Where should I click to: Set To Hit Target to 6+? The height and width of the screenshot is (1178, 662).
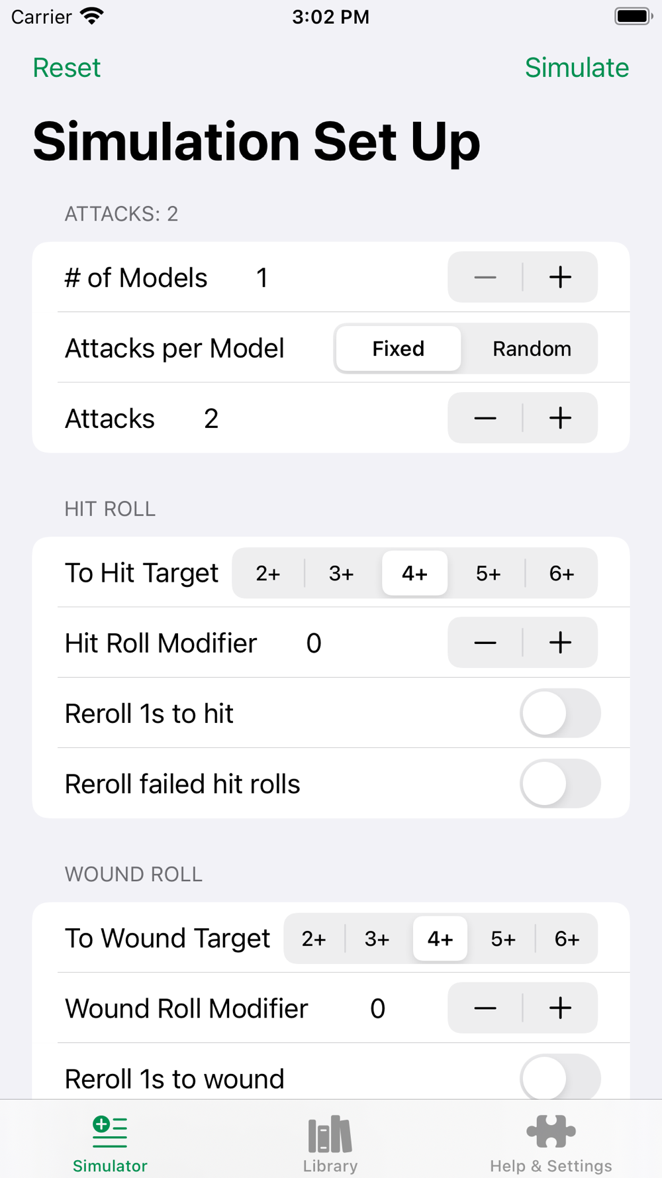561,573
